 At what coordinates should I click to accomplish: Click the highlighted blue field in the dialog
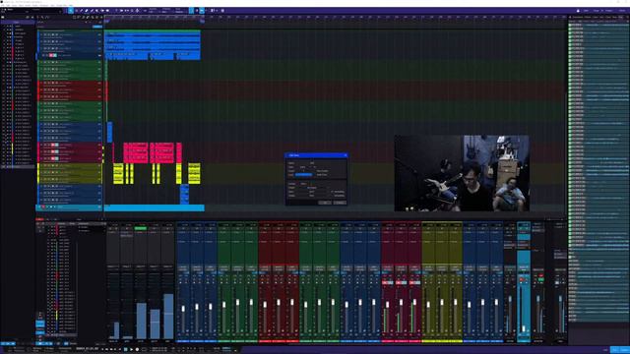[303, 175]
